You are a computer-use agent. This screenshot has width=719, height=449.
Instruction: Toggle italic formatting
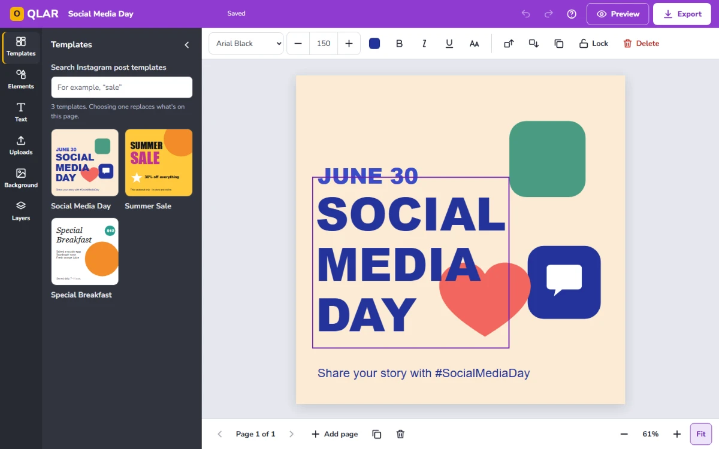424,44
